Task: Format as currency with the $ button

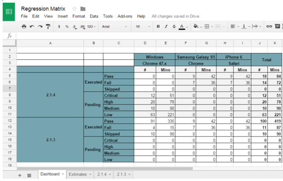Action: pos(59,26)
